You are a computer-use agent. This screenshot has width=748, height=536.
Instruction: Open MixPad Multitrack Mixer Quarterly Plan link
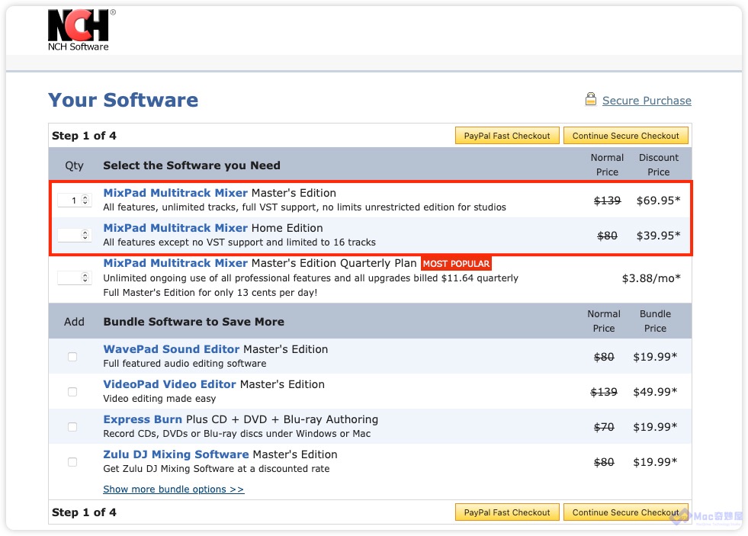[175, 263]
